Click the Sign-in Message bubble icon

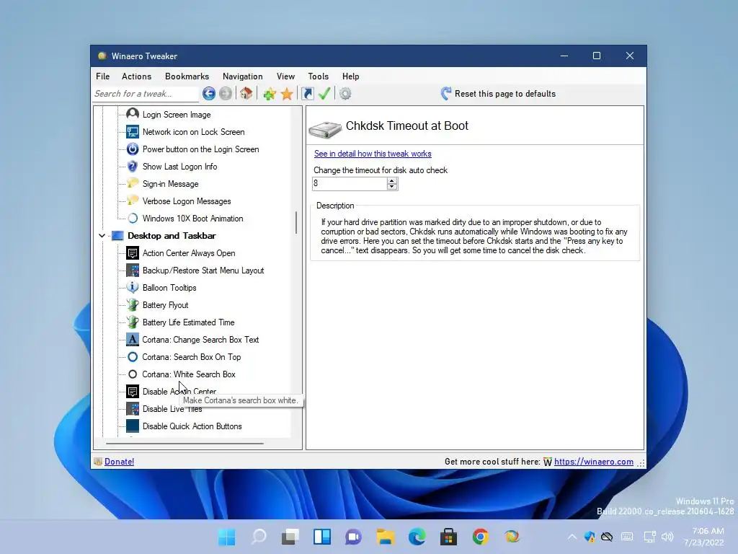133,183
